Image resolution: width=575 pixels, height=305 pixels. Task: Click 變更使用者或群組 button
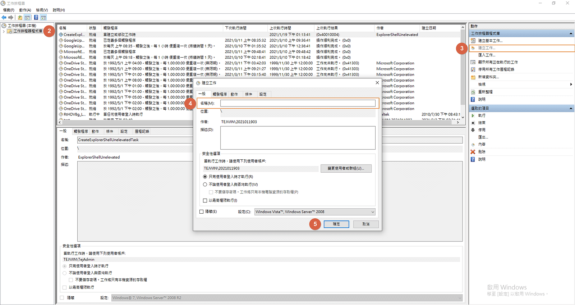tap(346, 168)
